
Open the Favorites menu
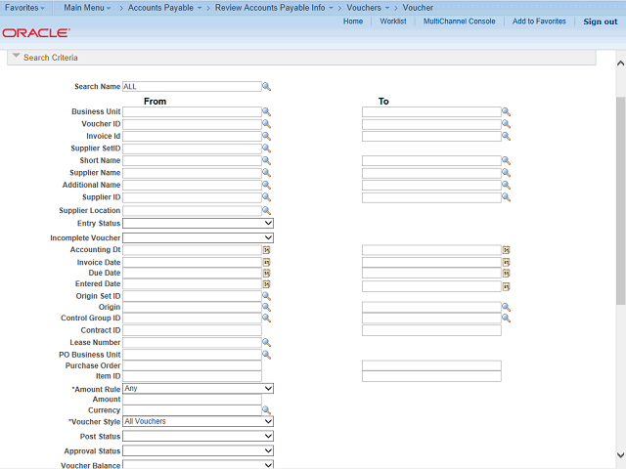[x=24, y=8]
